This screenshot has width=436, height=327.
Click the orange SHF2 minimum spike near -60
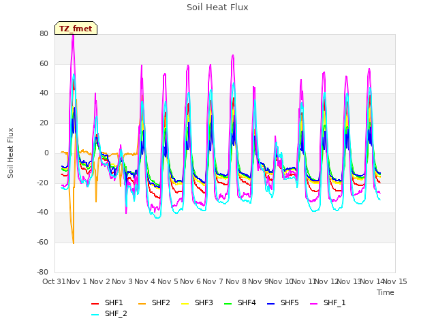coord(74,243)
